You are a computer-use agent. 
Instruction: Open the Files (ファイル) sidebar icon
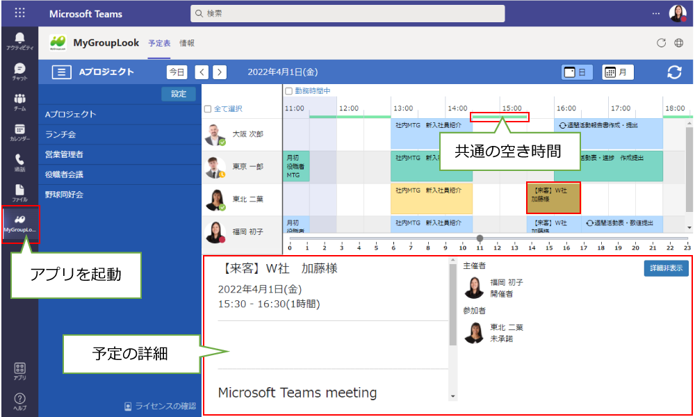click(19, 193)
